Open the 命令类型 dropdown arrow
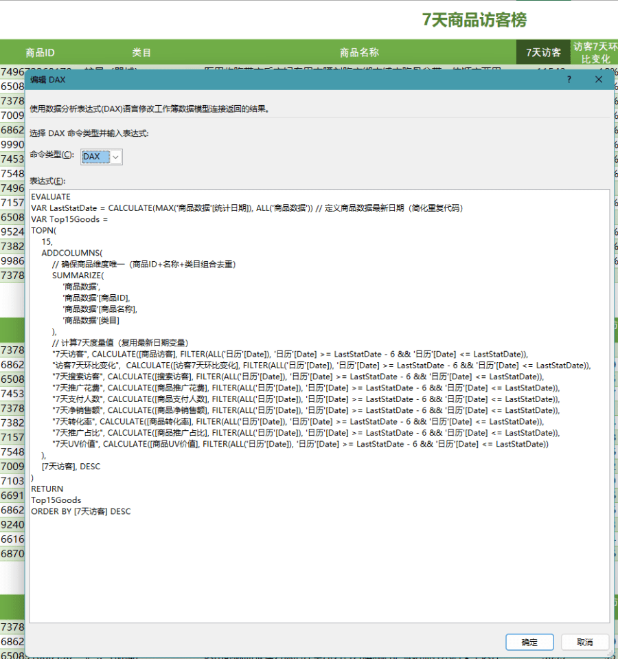The height and width of the screenshot is (659, 618). [x=115, y=157]
